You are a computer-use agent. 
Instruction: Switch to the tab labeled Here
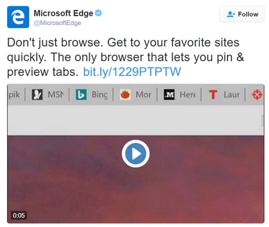(x=188, y=95)
